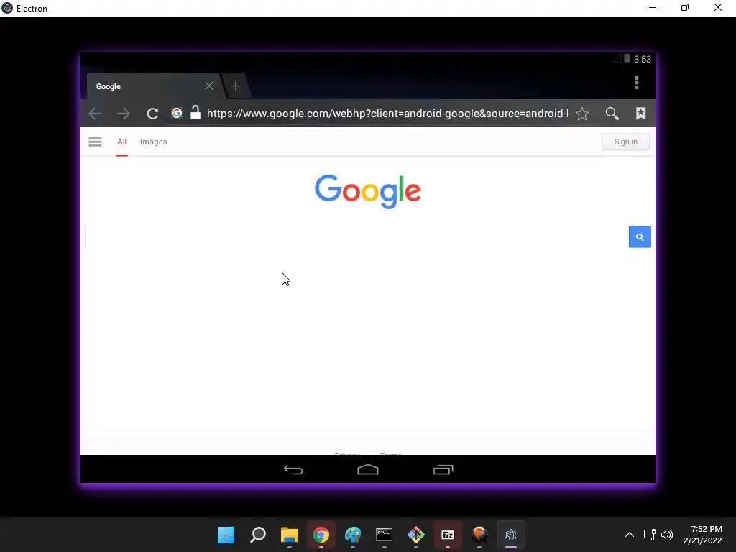Image resolution: width=736 pixels, height=552 pixels.
Task: Click the Google favicon in the address bar
Action: (x=177, y=113)
